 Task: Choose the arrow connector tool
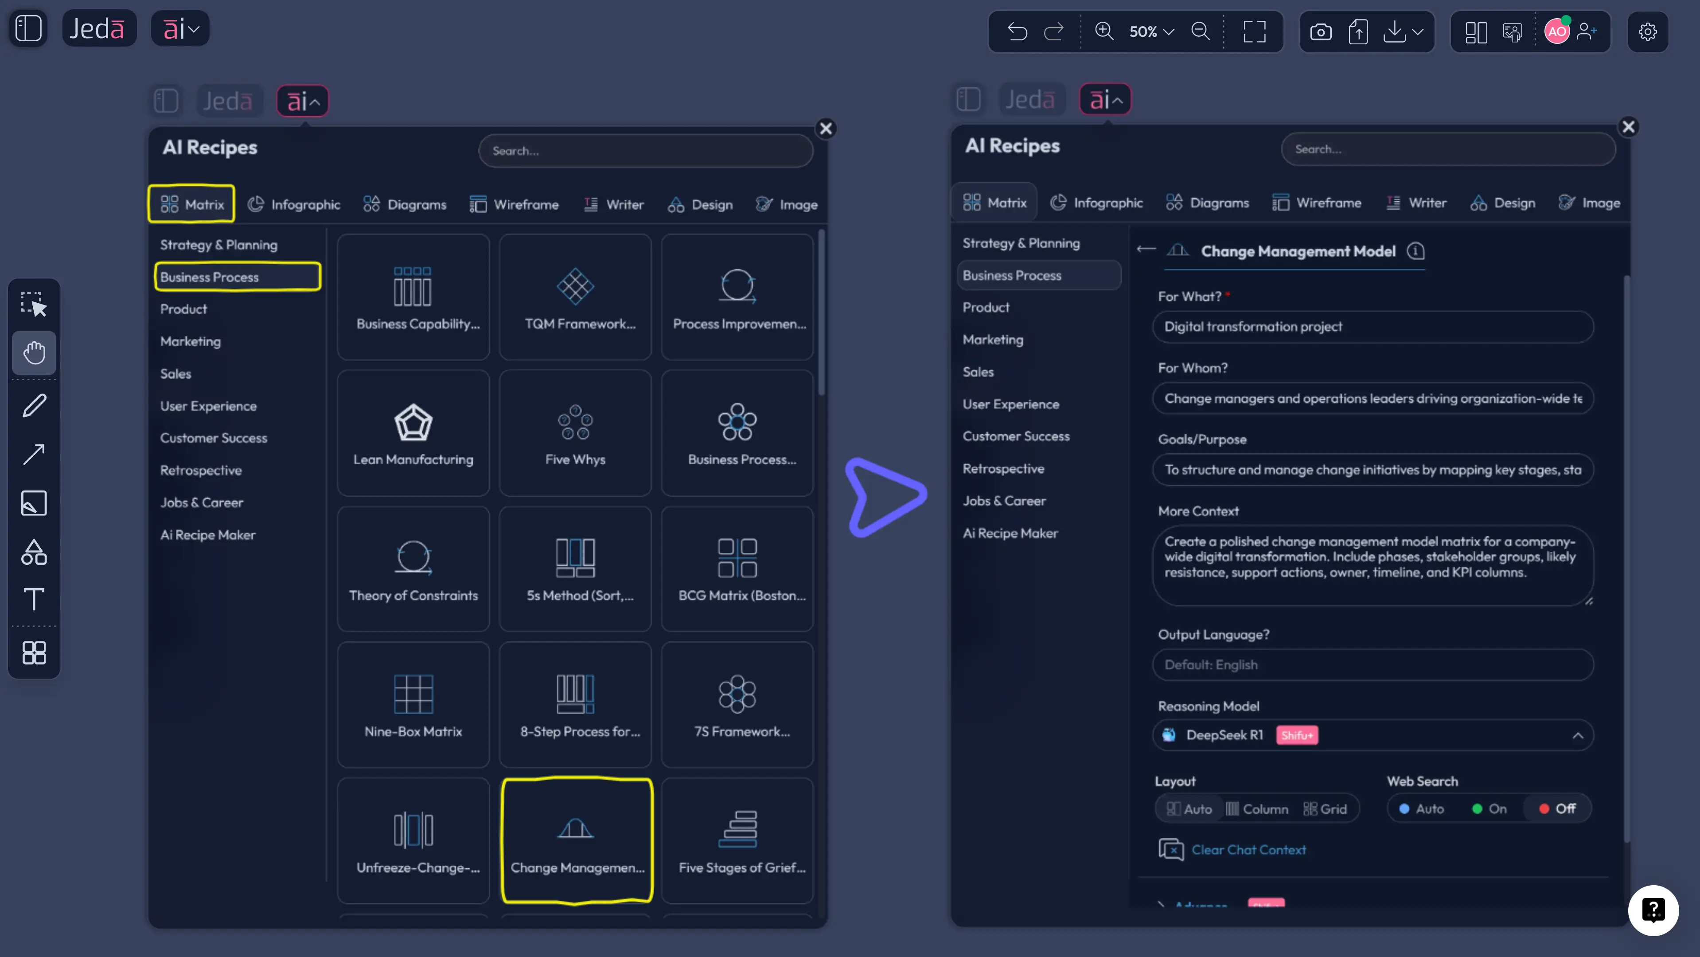point(34,454)
